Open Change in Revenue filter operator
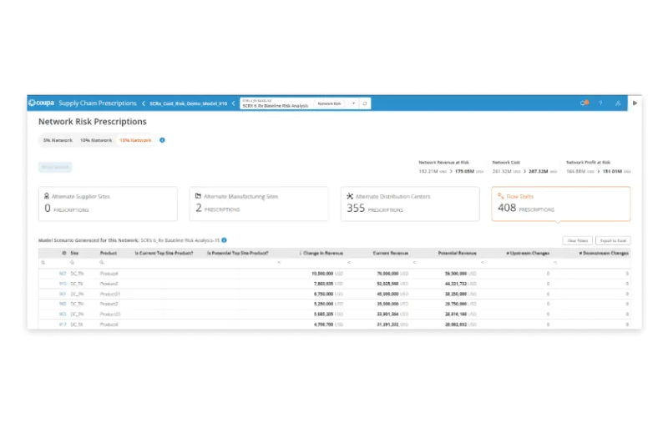Screen dimensions: 668x423 coord(280,263)
